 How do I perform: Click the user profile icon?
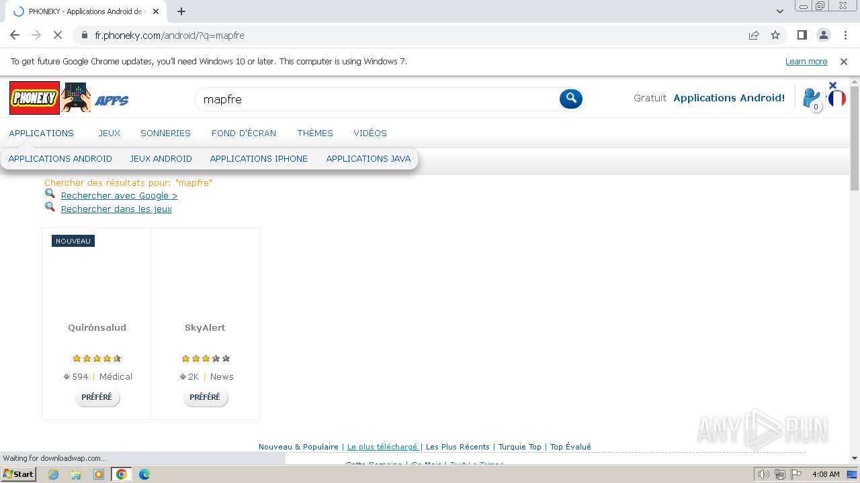tap(812, 99)
